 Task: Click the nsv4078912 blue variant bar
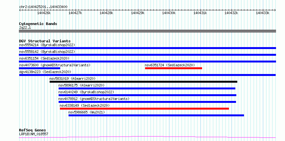tap(147, 102)
